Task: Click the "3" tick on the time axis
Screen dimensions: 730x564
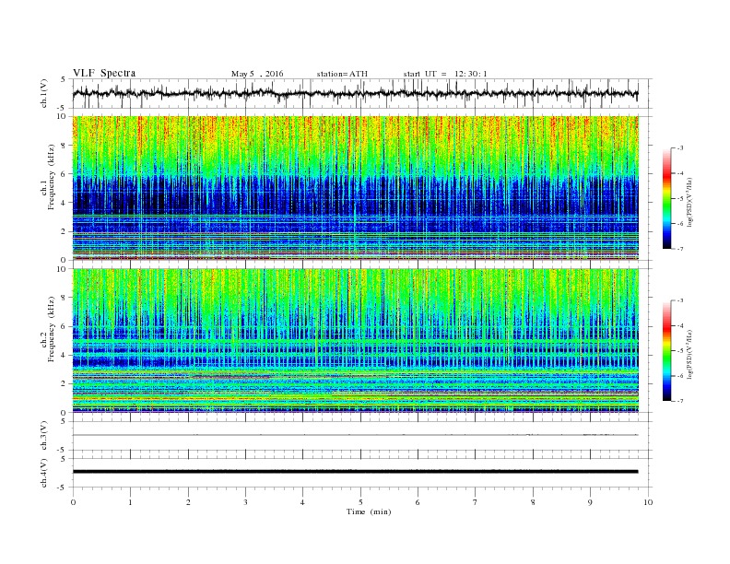Action: [x=245, y=502]
